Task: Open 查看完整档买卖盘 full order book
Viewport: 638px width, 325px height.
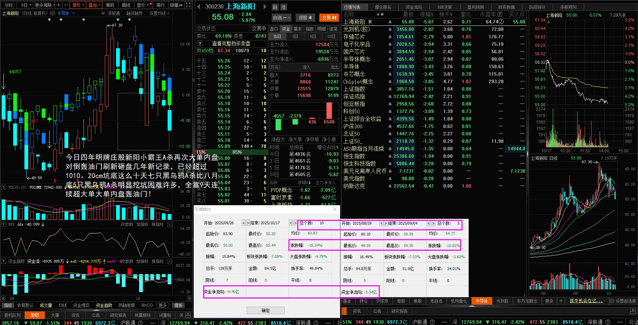Action: [231, 43]
